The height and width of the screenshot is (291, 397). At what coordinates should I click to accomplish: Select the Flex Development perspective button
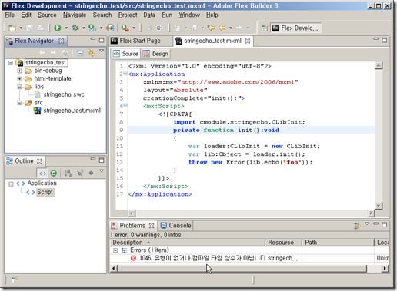pos(295,28)
